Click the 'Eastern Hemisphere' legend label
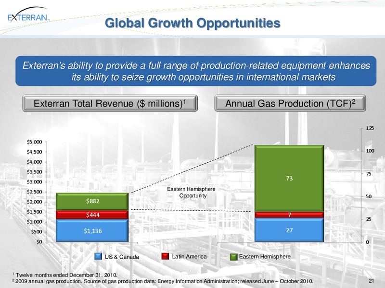Viewport: 385px width, 288px height. point(265,256)
